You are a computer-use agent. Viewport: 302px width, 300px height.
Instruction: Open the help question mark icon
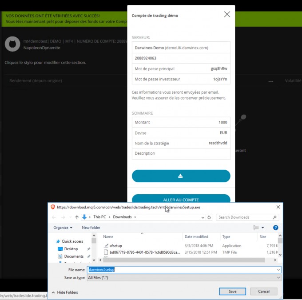click(x=276, y=228)
